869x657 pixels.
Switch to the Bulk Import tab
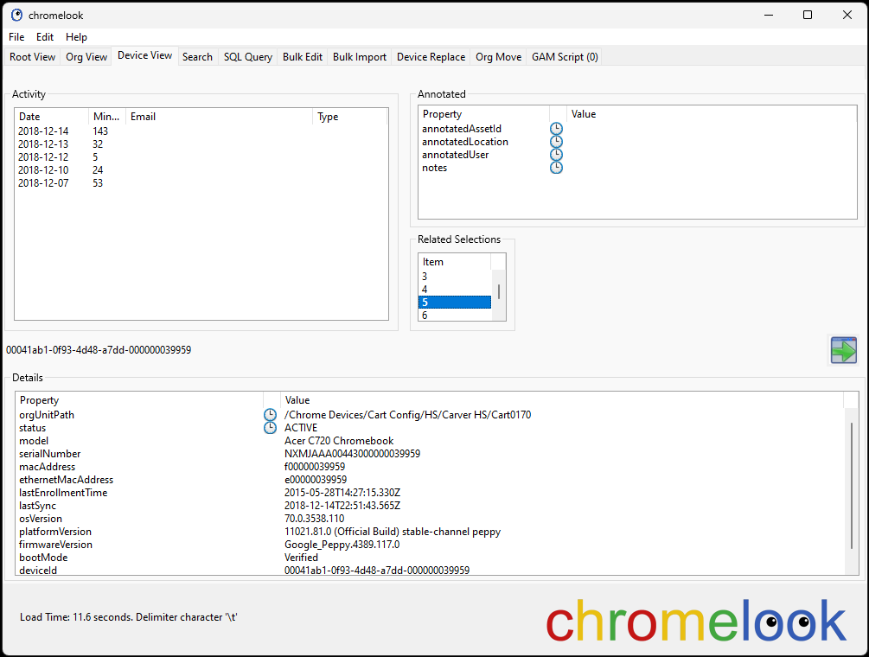[x=360, y=57]
